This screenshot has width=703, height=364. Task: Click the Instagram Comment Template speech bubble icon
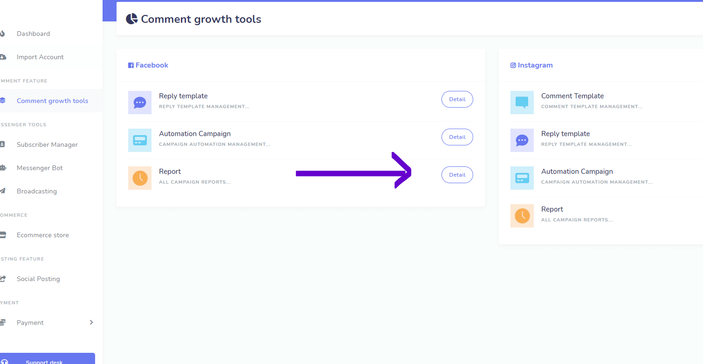click(x=522, y=103)
